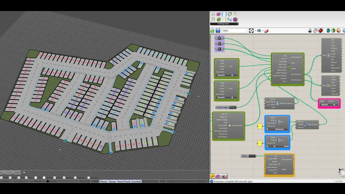This screenshot has width=345, height=194.
Task: Select Cars radio on Fitness component
Action: (x=334, y=105)
